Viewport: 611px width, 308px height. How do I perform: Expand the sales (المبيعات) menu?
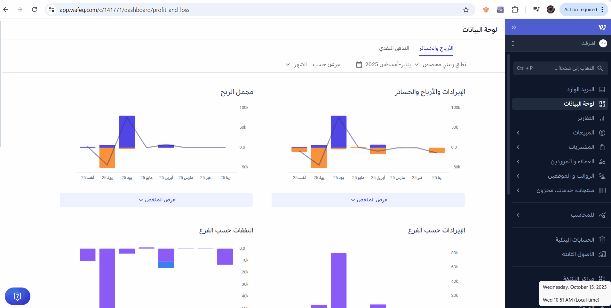(x=518, y=133)
